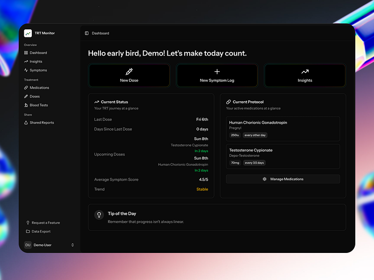Toggle the sidebar panel icon

pos(86,33)
